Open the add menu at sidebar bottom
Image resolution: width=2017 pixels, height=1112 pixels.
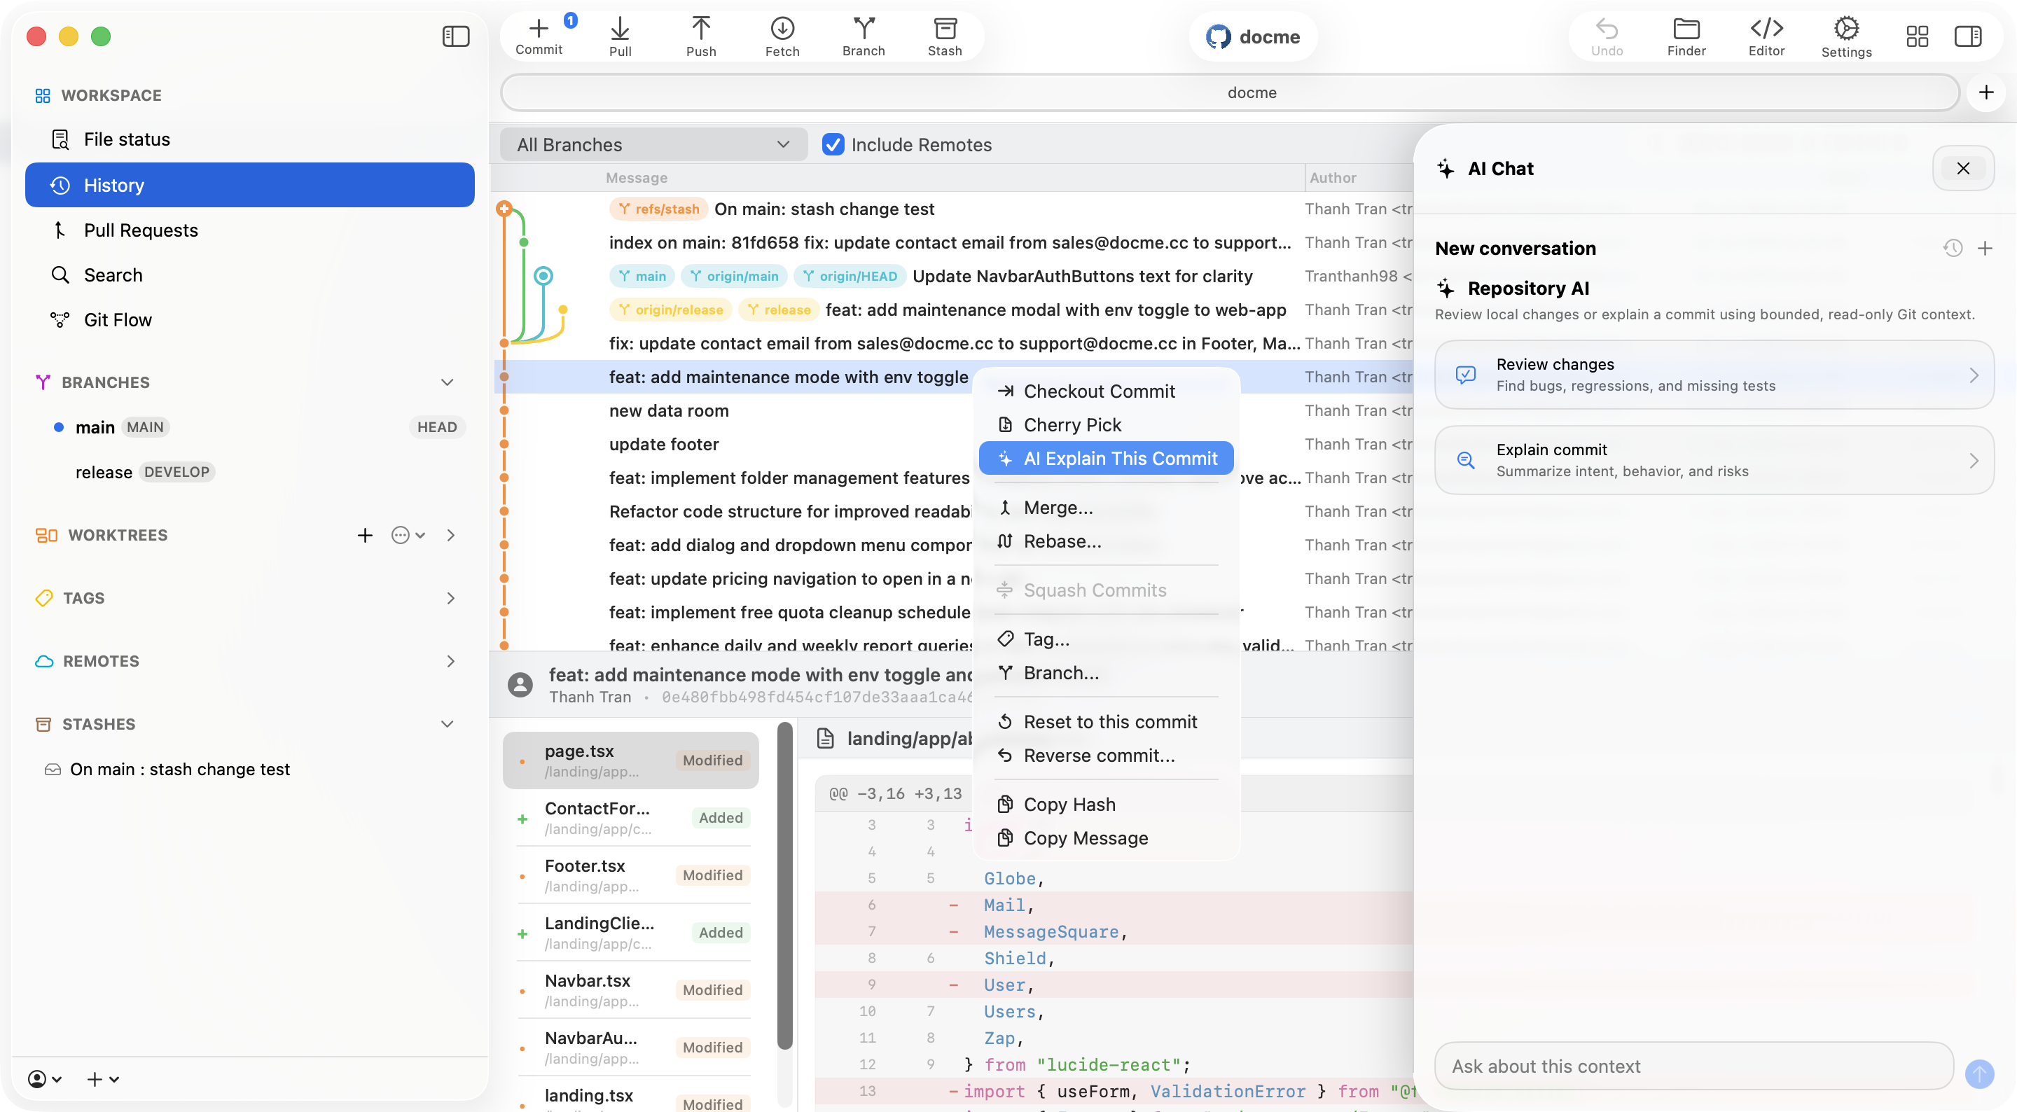(x=102, y=1079)
